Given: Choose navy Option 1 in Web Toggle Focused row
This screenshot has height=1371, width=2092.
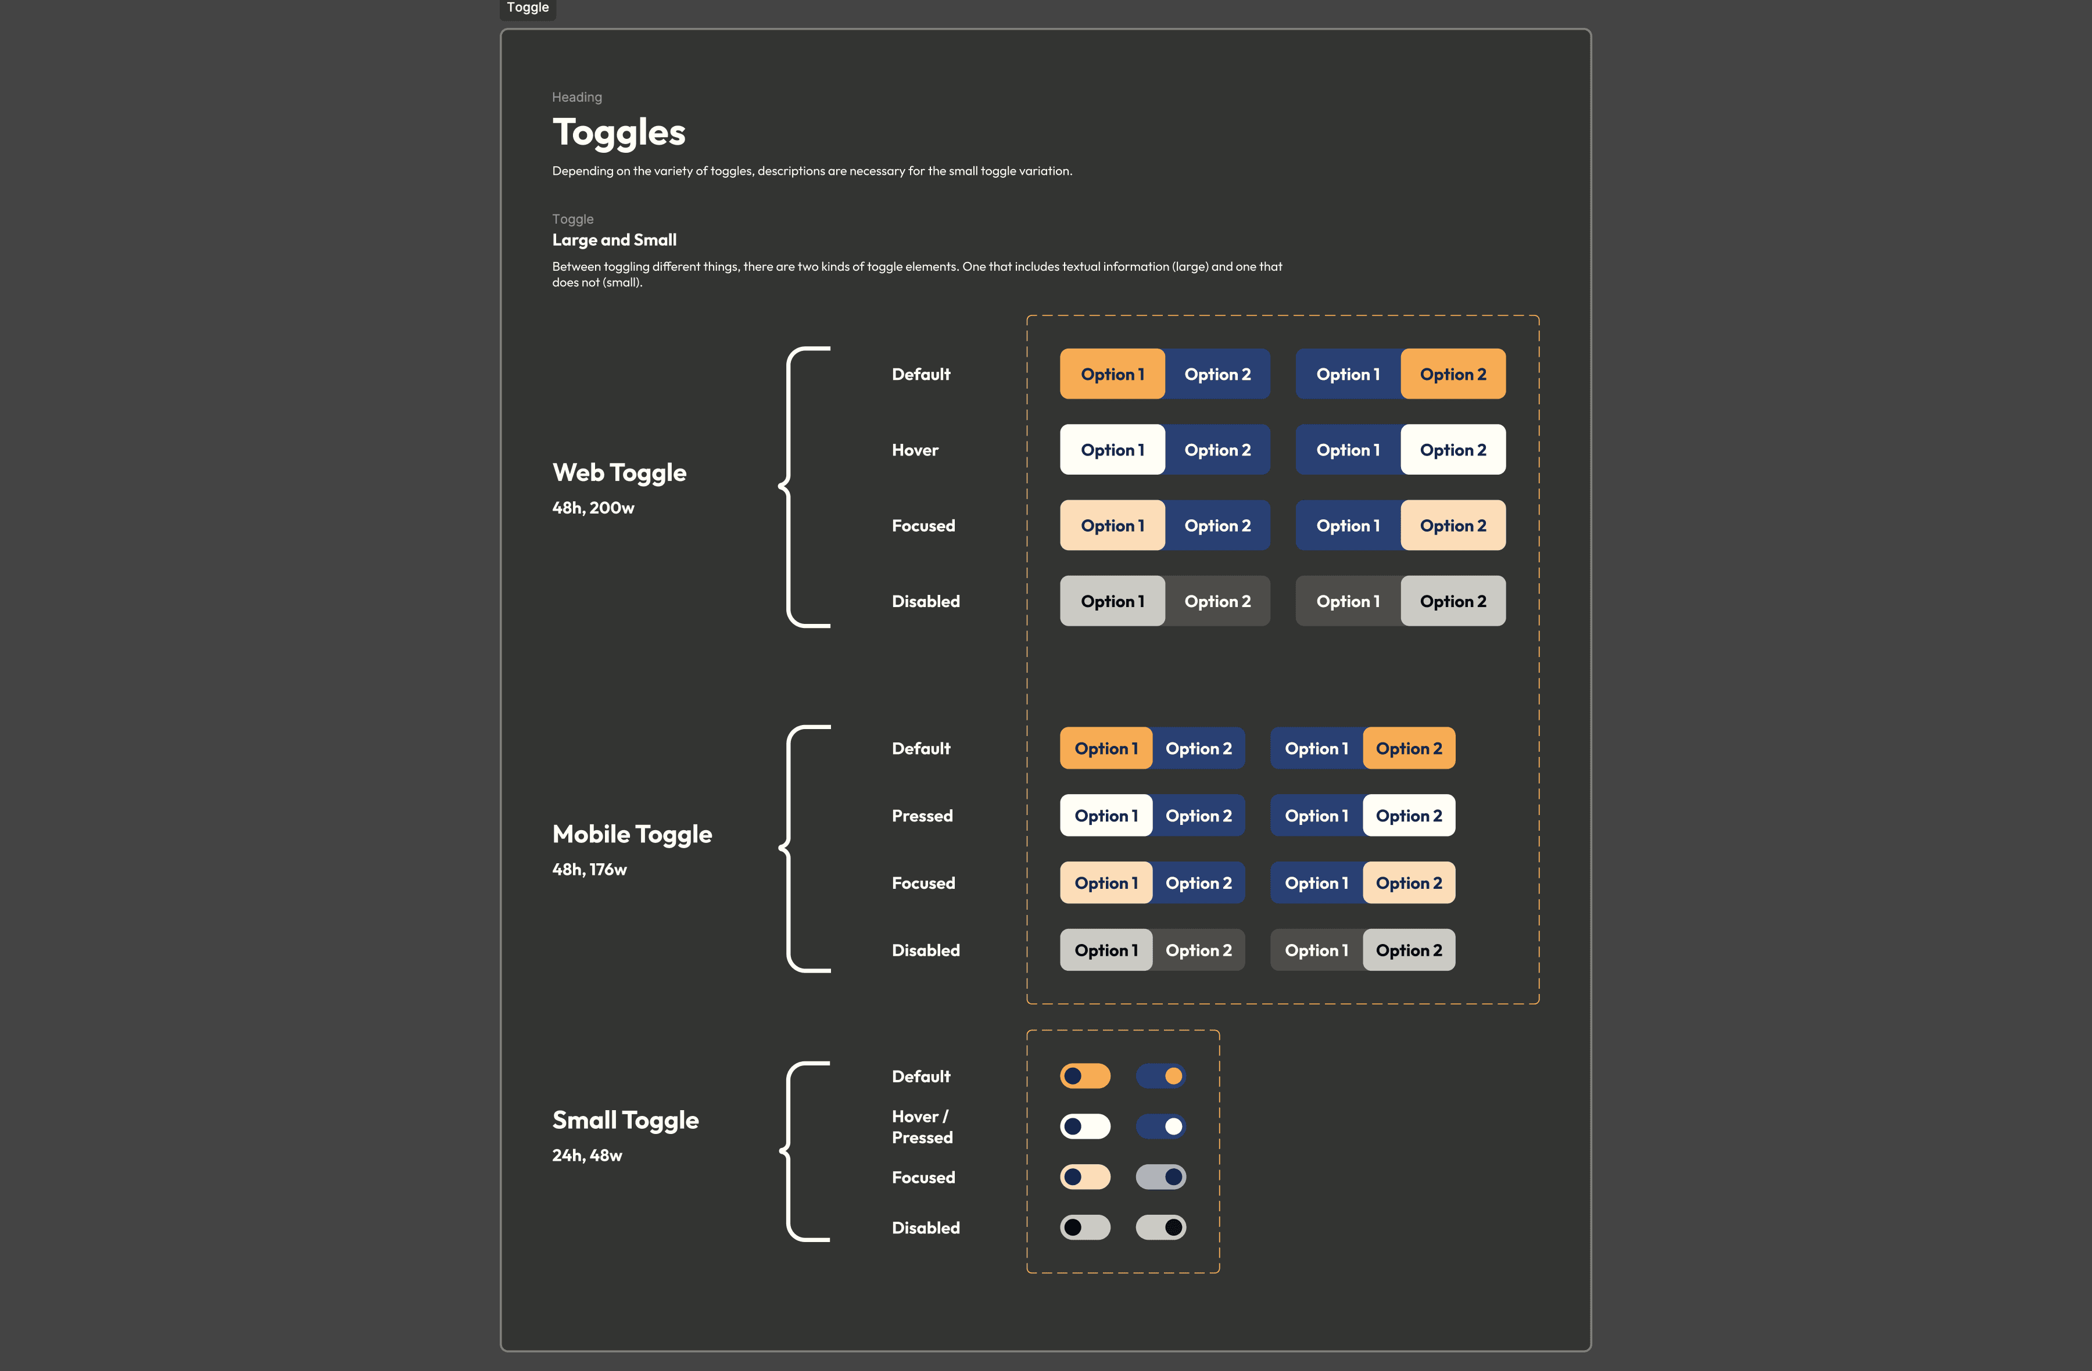Looking at the screenshot, I should [1348, 526].
